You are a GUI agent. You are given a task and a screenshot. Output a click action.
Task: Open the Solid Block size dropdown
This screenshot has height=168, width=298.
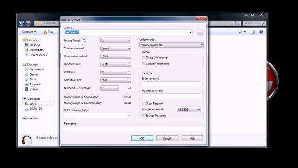(115, 80)
